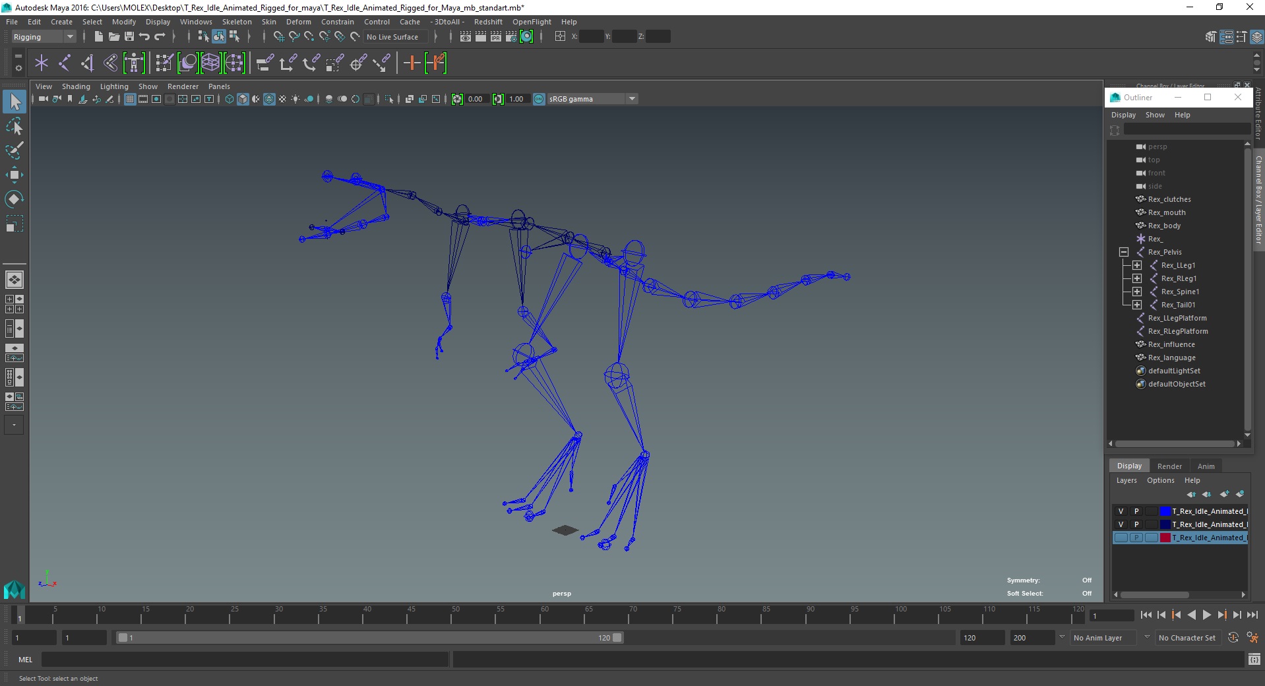The image size is (1265, 686).
Task: Change color of first blue layer swatch
Action: pos(1165,511)
